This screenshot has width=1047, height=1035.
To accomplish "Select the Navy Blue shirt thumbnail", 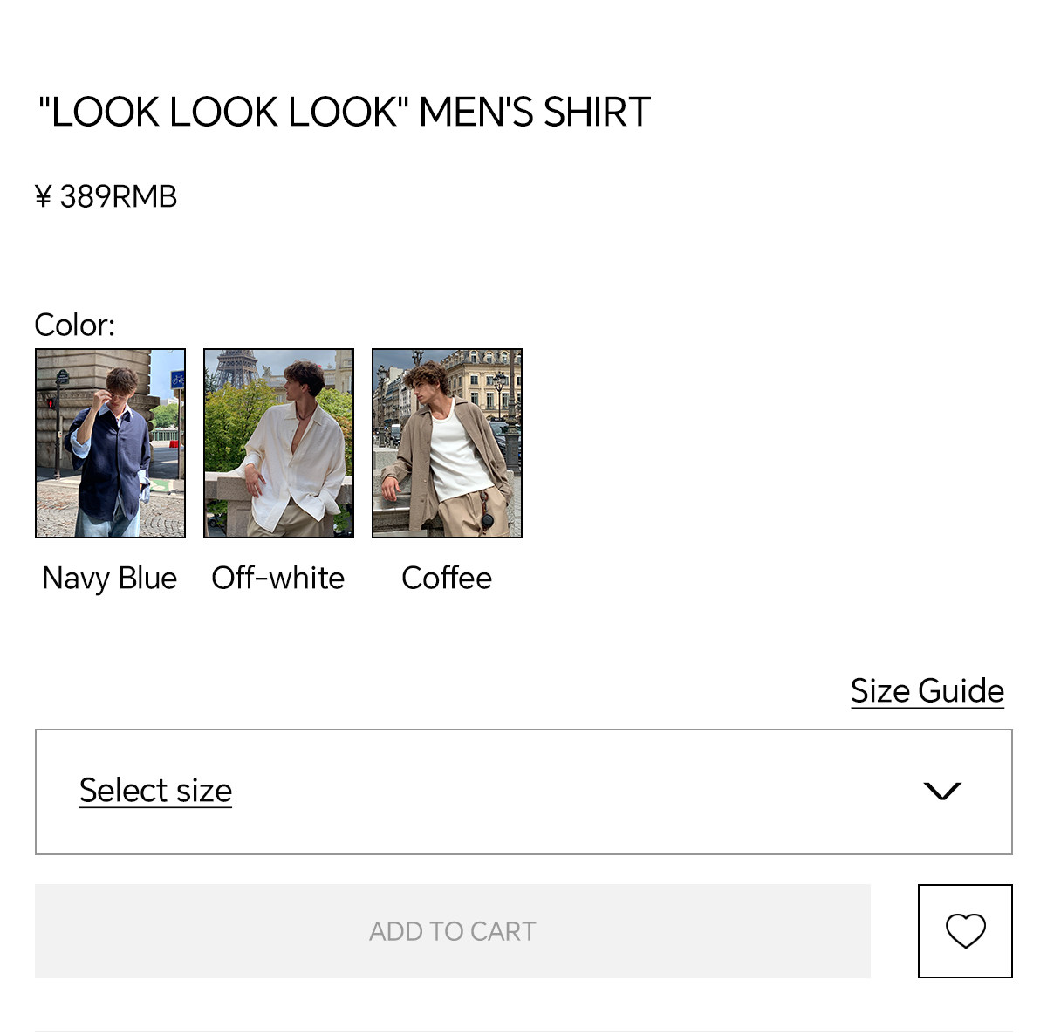I will coord(110,443).
